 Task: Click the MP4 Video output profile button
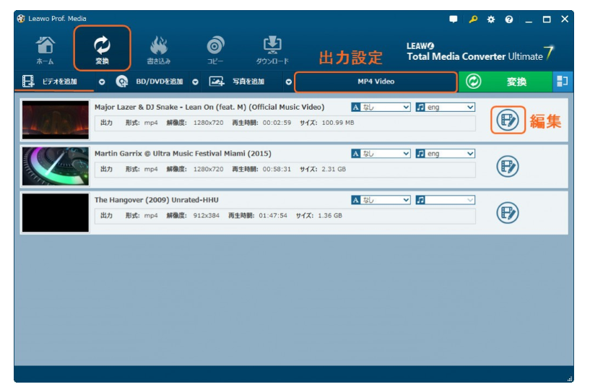(x=376, y=82)
